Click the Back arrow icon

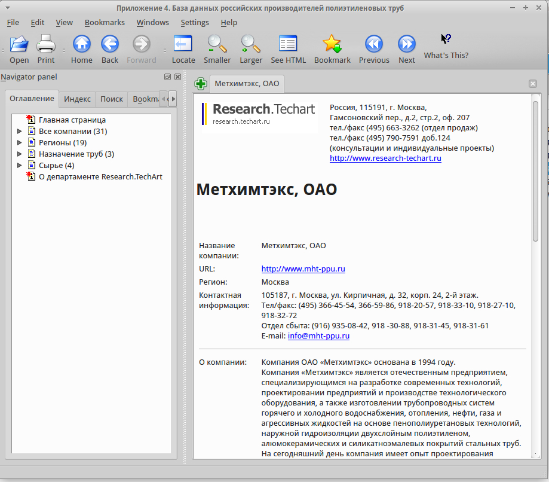pos(110,44)
